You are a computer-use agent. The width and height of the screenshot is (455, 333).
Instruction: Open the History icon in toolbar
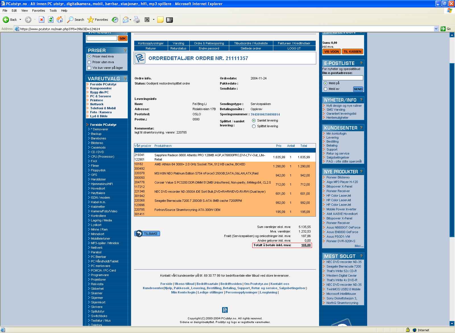click(x=115, y=20)
